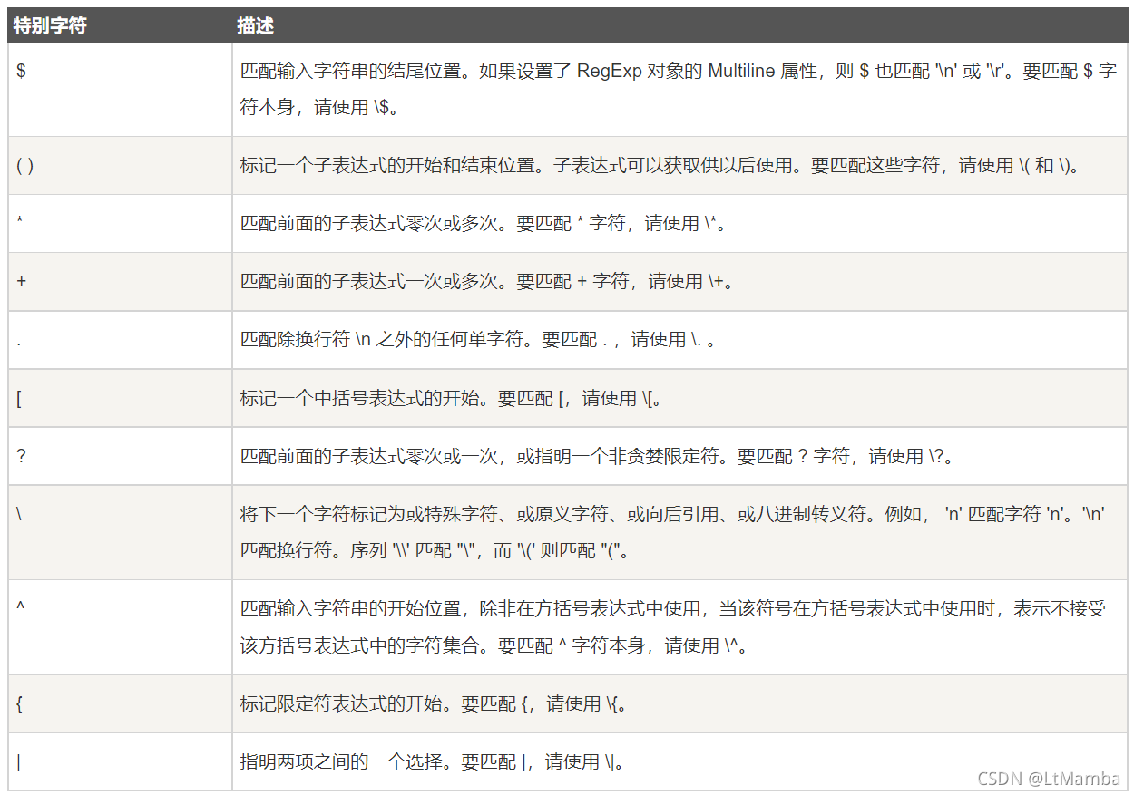The width and height of the screenshot is (1134, 795).
Task: Click the 描述 column header
Action: 679,25
